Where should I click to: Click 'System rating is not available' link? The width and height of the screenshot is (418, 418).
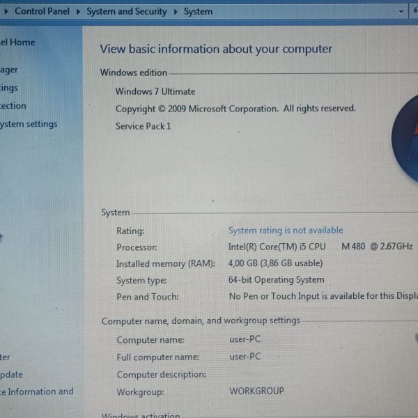[286, 230]
